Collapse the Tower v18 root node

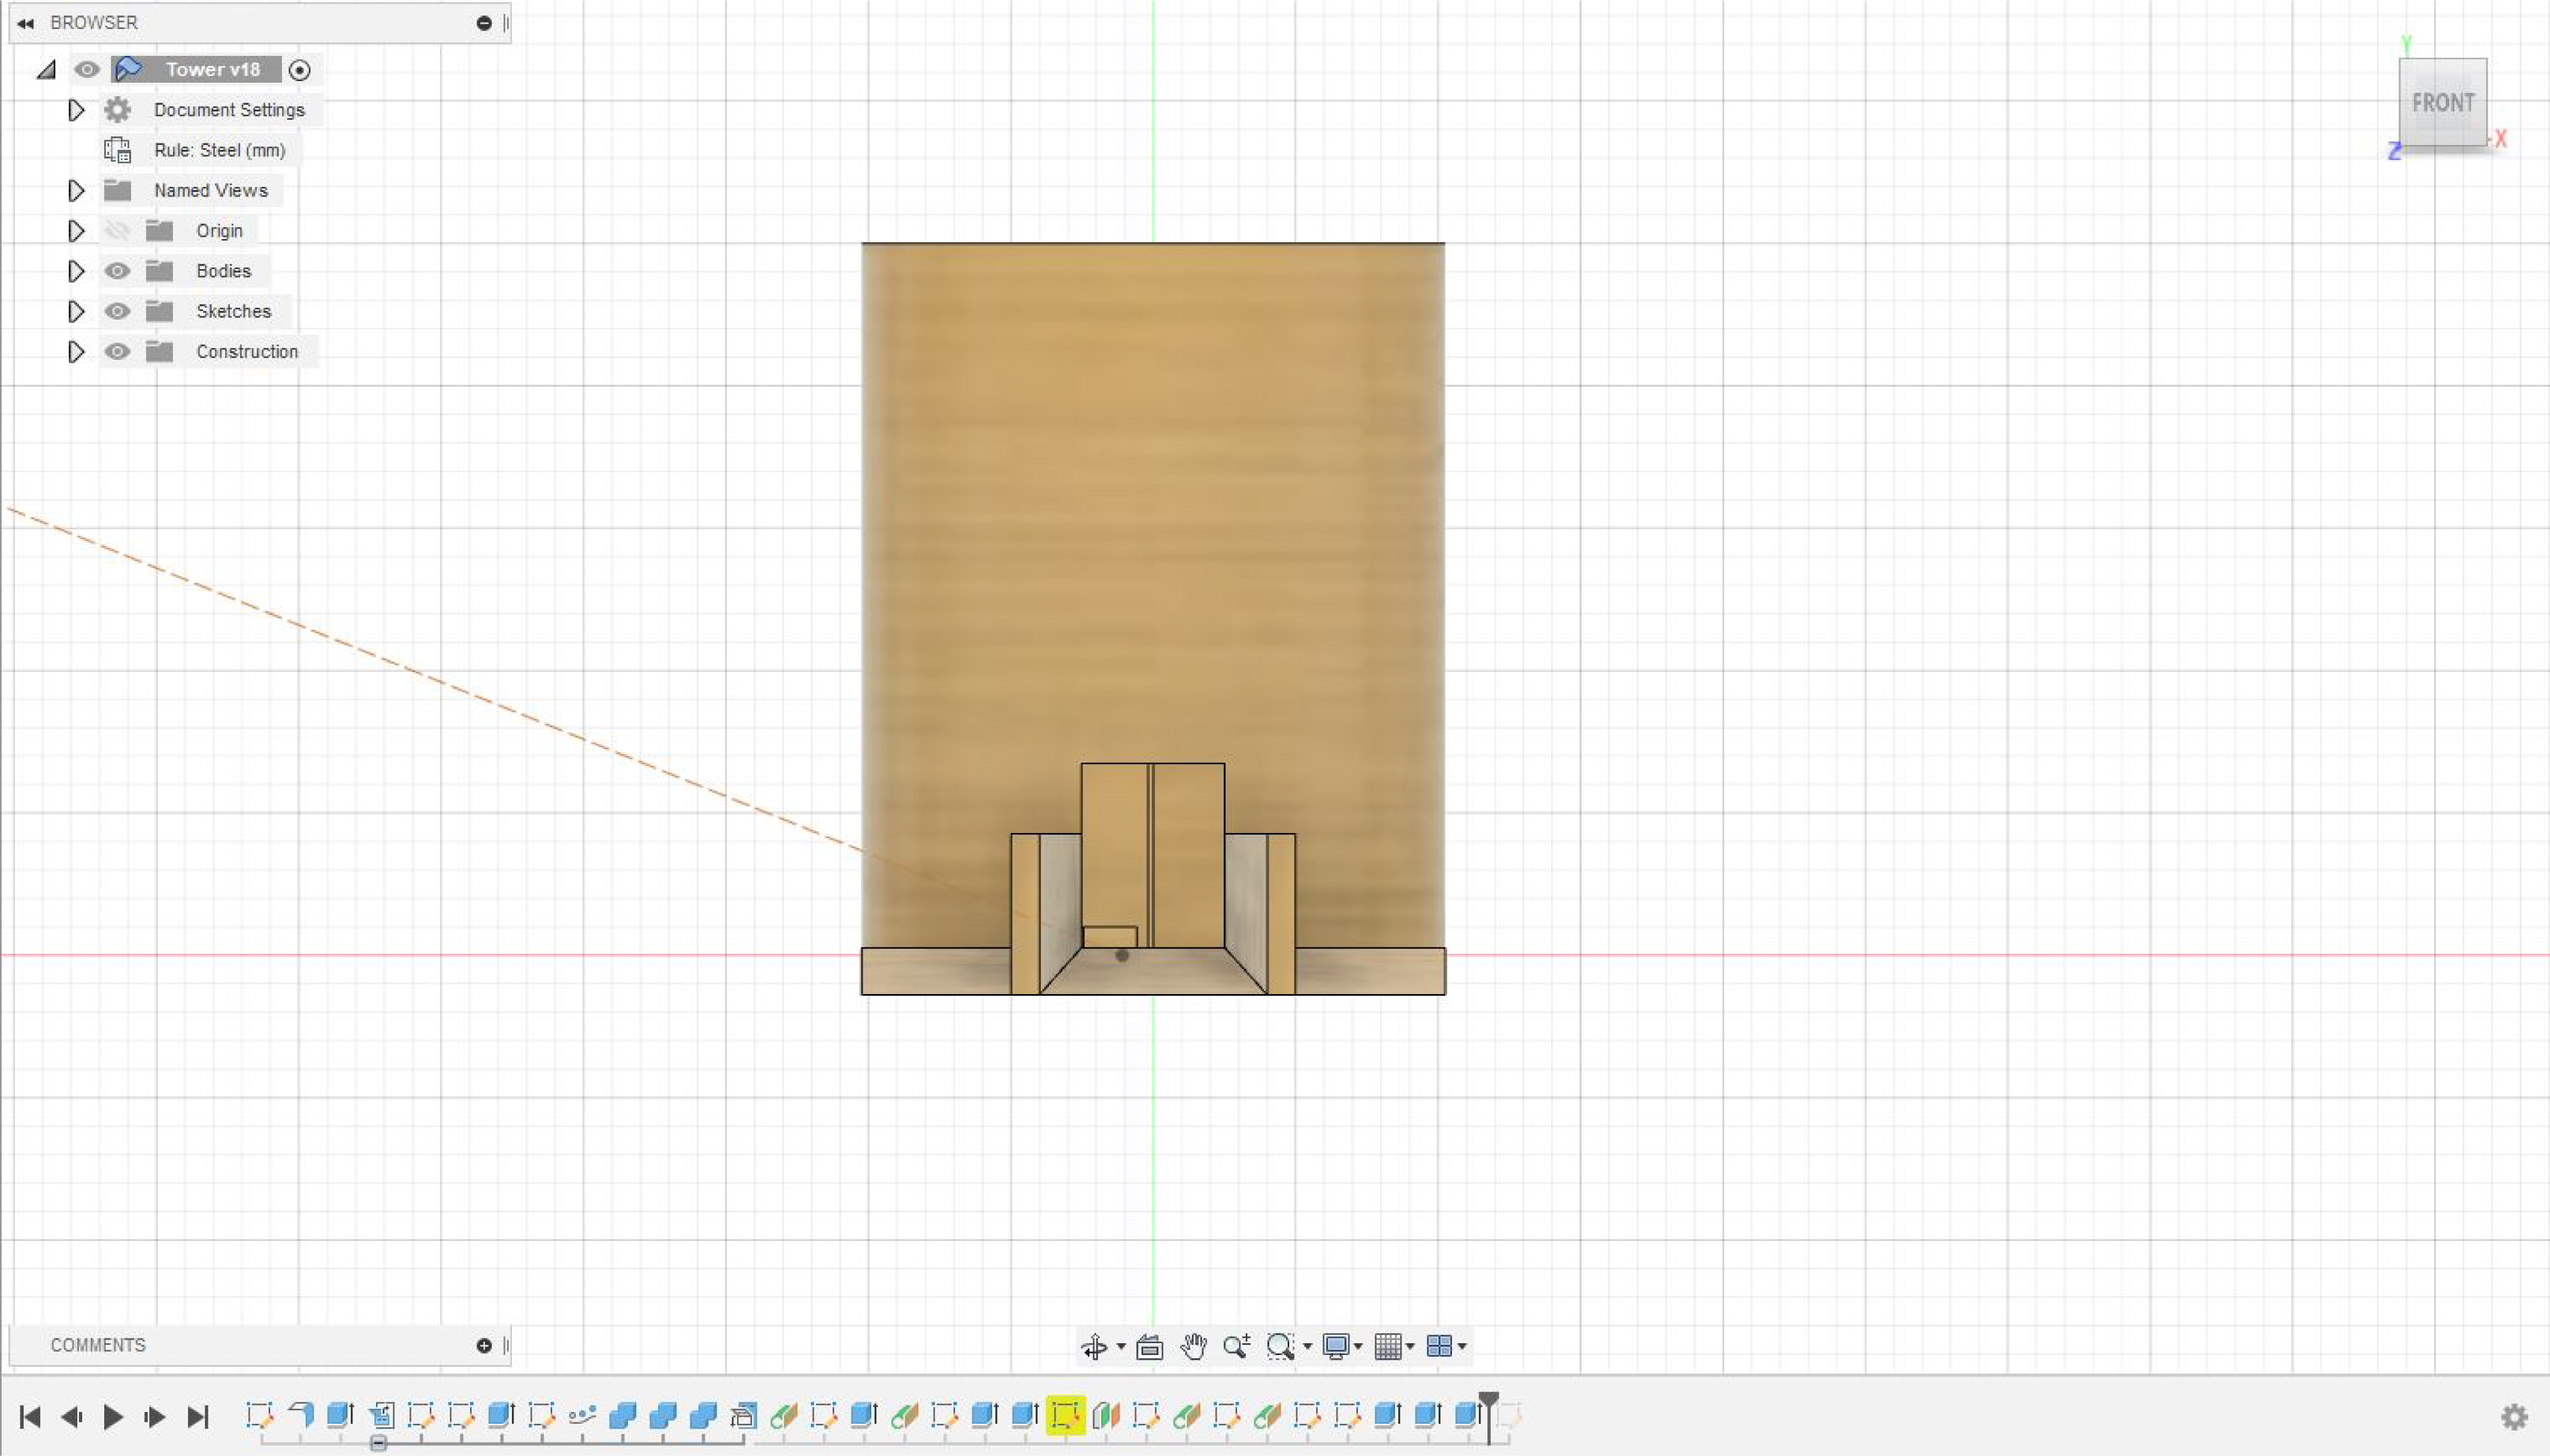pyautogui.click(x=46, y=70)
